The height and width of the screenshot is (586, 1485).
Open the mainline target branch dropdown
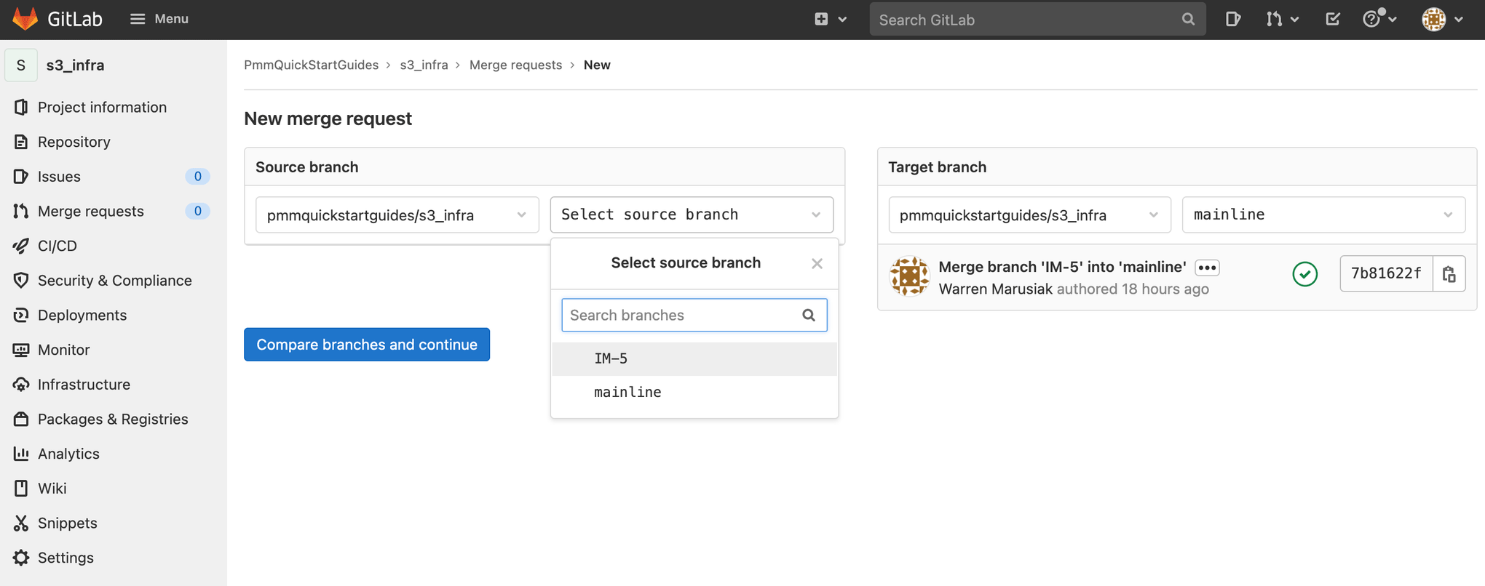click(x=1323, y=215)
